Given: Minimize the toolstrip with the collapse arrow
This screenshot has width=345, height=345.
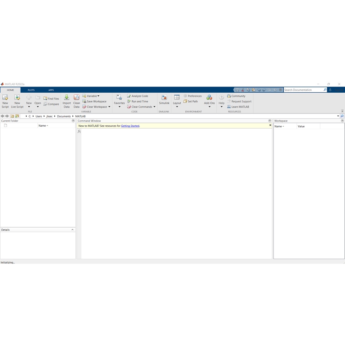Looking at the screenshot, I should click(342, 111).
